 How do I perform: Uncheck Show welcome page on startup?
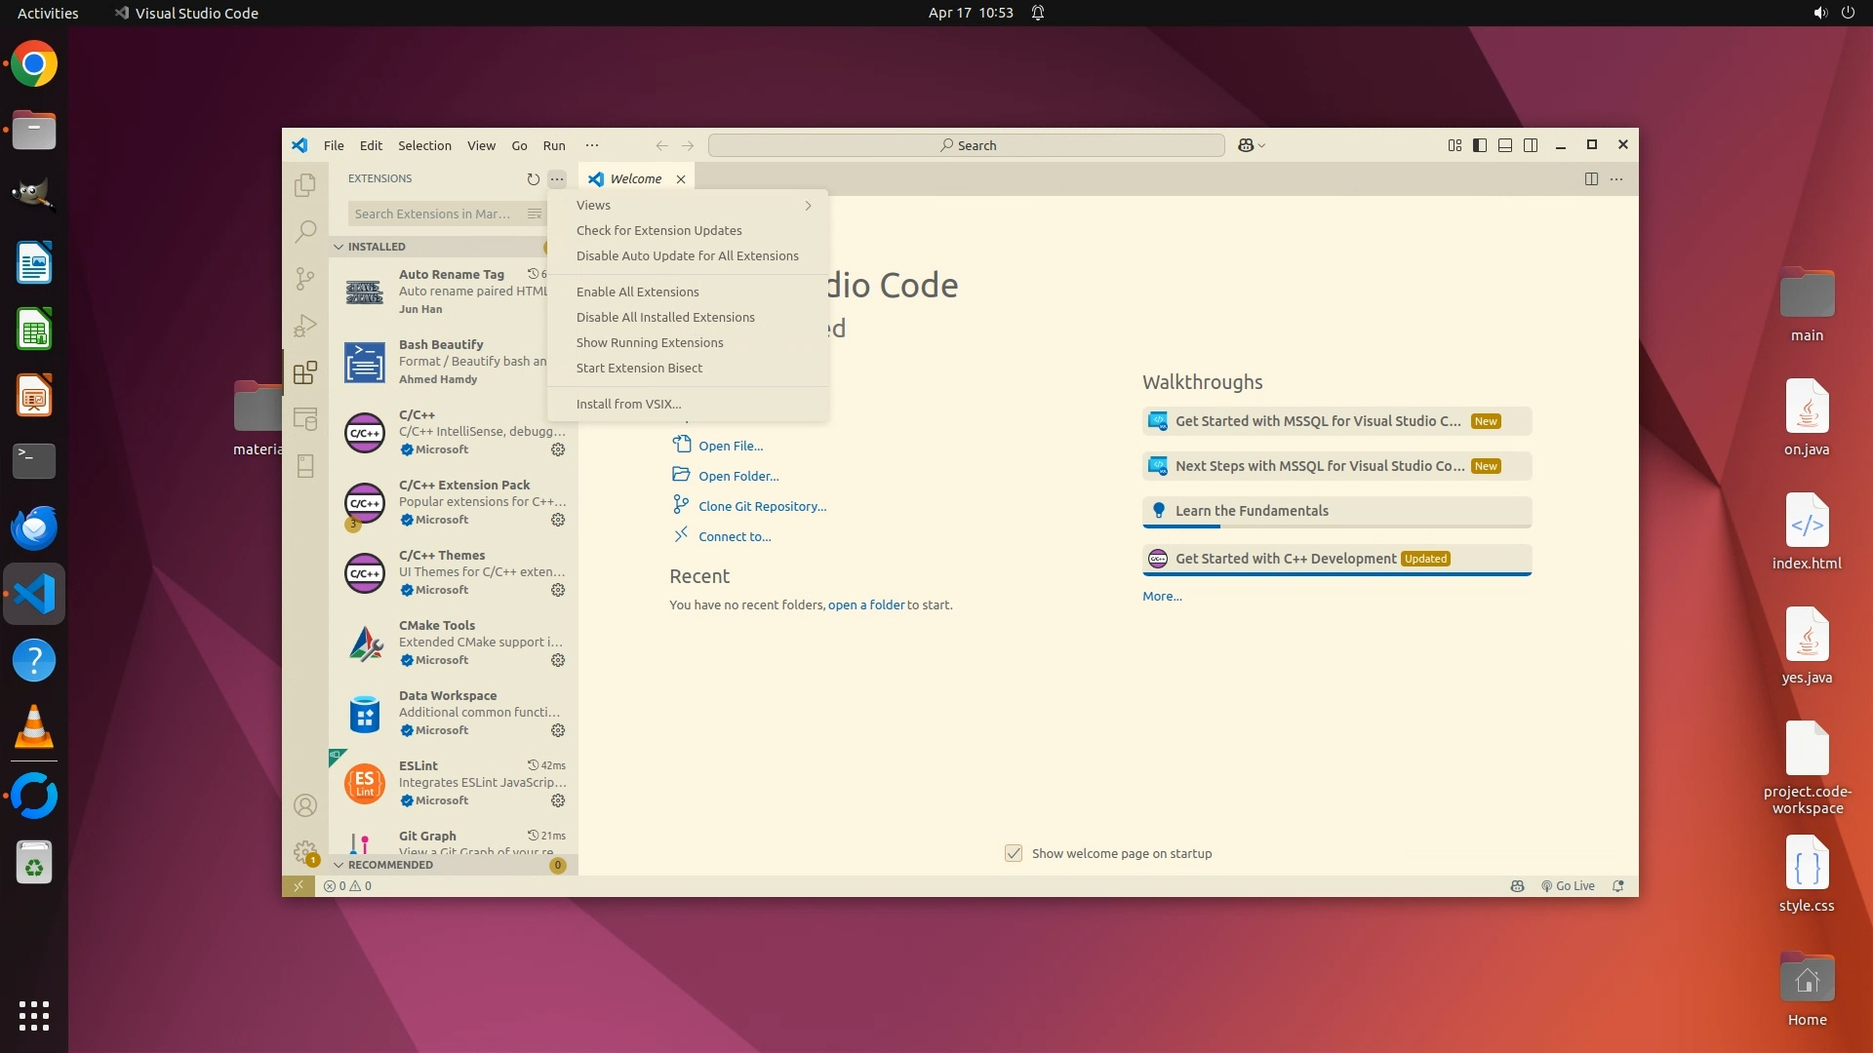click(1014, 853)
